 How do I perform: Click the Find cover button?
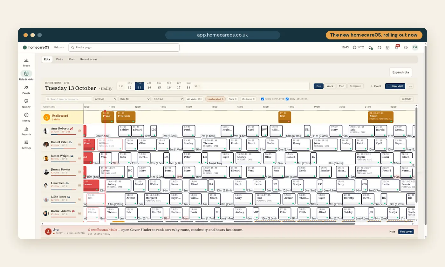406,232
